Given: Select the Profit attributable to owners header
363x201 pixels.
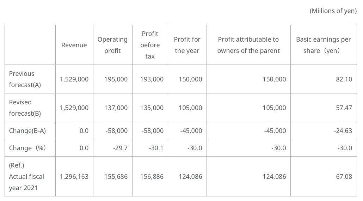Looking at the screenshot, I should point(248,45).
